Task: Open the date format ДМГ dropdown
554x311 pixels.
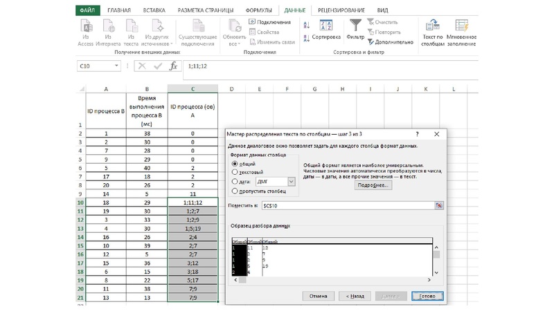Action: pyautogui.click(x=291, y=181)
